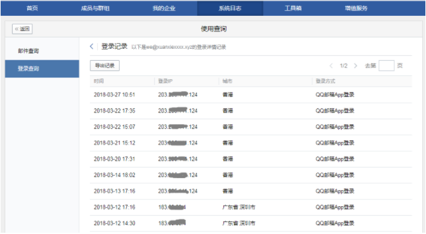Select the 系统日志 tab

tap(230, 8)
